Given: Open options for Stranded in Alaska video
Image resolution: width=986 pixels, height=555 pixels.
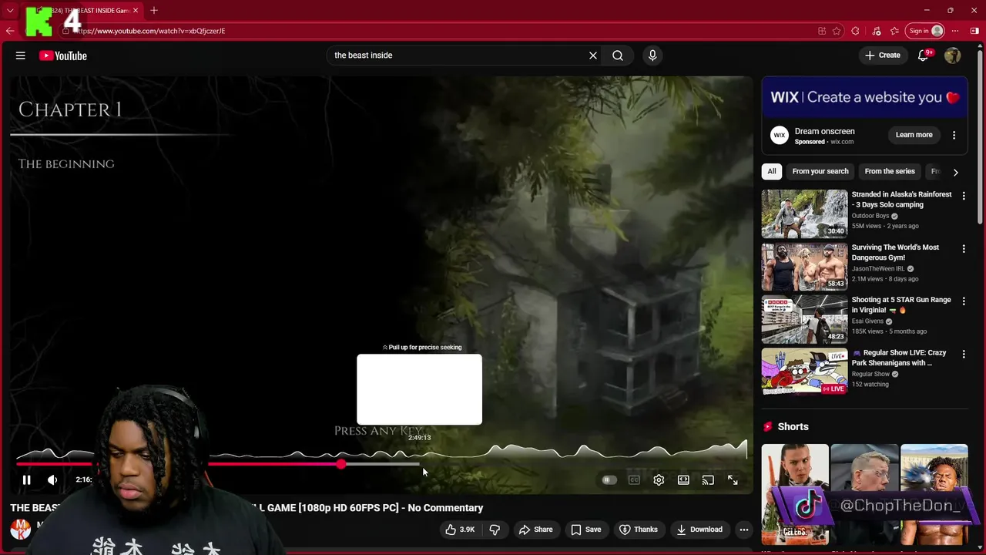Looking at the screenshot, I should (x=964, y=196).
